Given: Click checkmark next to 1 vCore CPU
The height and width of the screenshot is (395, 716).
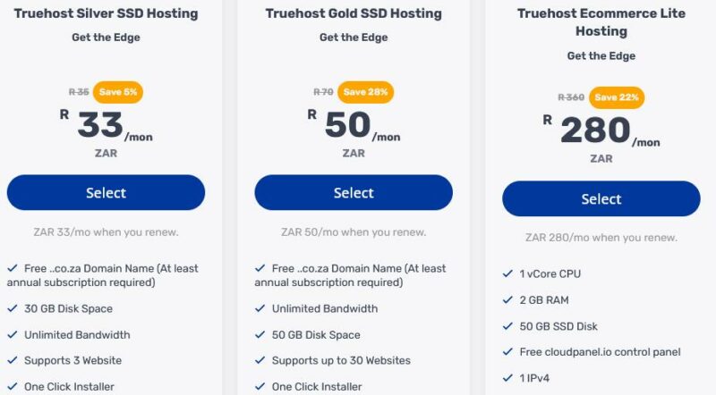Looking at the screenshot, I should coord(507,273).
